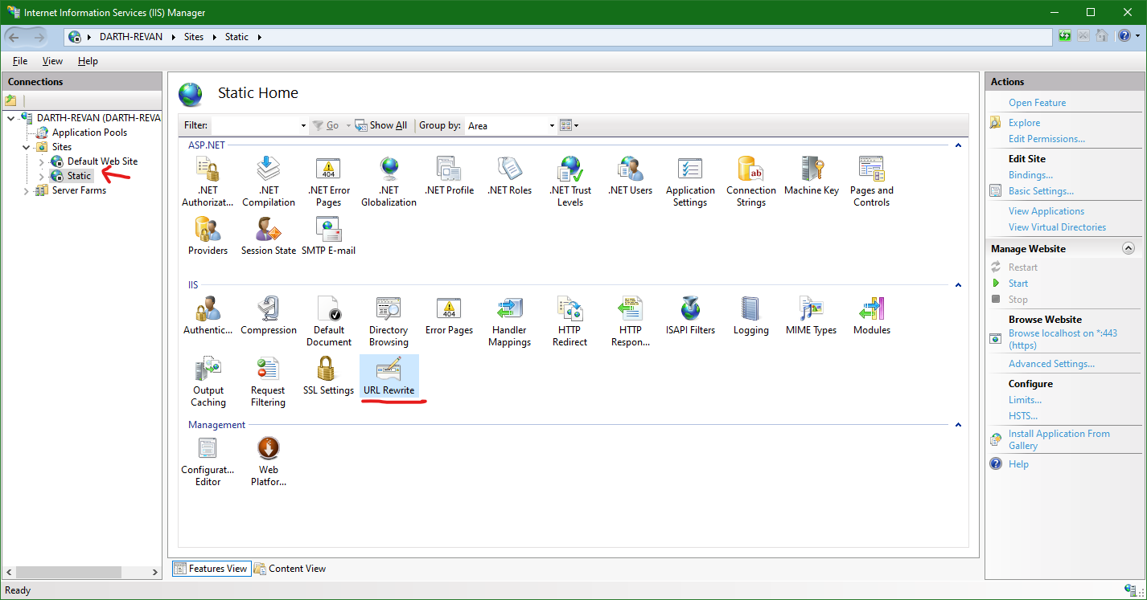Open Request Filtering settings
Screen dimensions: 1147x600
click(268, 376)
